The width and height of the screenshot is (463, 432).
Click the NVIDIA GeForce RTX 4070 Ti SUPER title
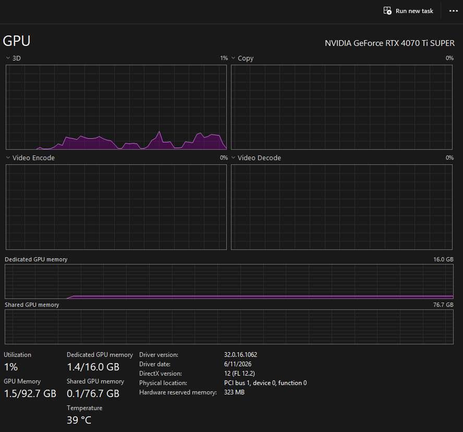[390, 43]
